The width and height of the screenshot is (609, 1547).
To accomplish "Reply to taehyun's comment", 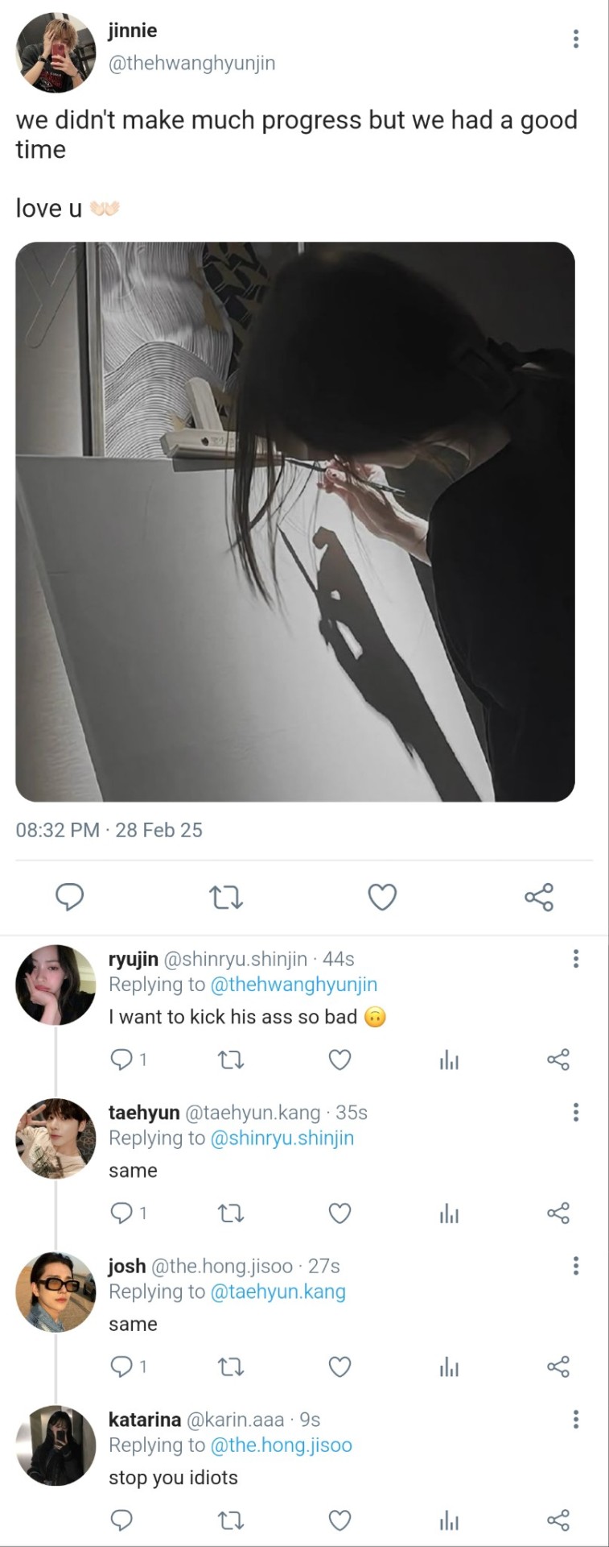I will coord(121,1213).
